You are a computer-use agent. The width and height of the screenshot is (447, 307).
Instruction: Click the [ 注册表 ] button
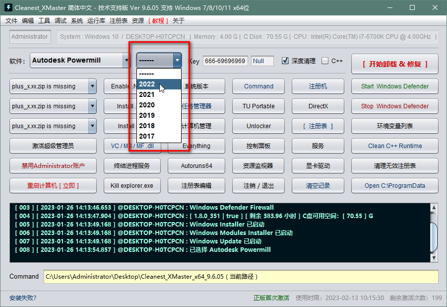coord(318,126)
